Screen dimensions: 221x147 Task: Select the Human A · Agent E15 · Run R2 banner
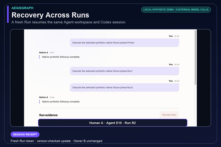pos(113,123)
